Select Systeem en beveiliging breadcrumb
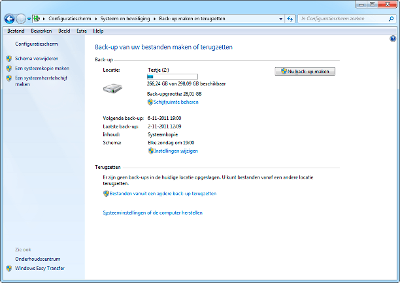Viewport: 400px width, 283px height. 125,18
